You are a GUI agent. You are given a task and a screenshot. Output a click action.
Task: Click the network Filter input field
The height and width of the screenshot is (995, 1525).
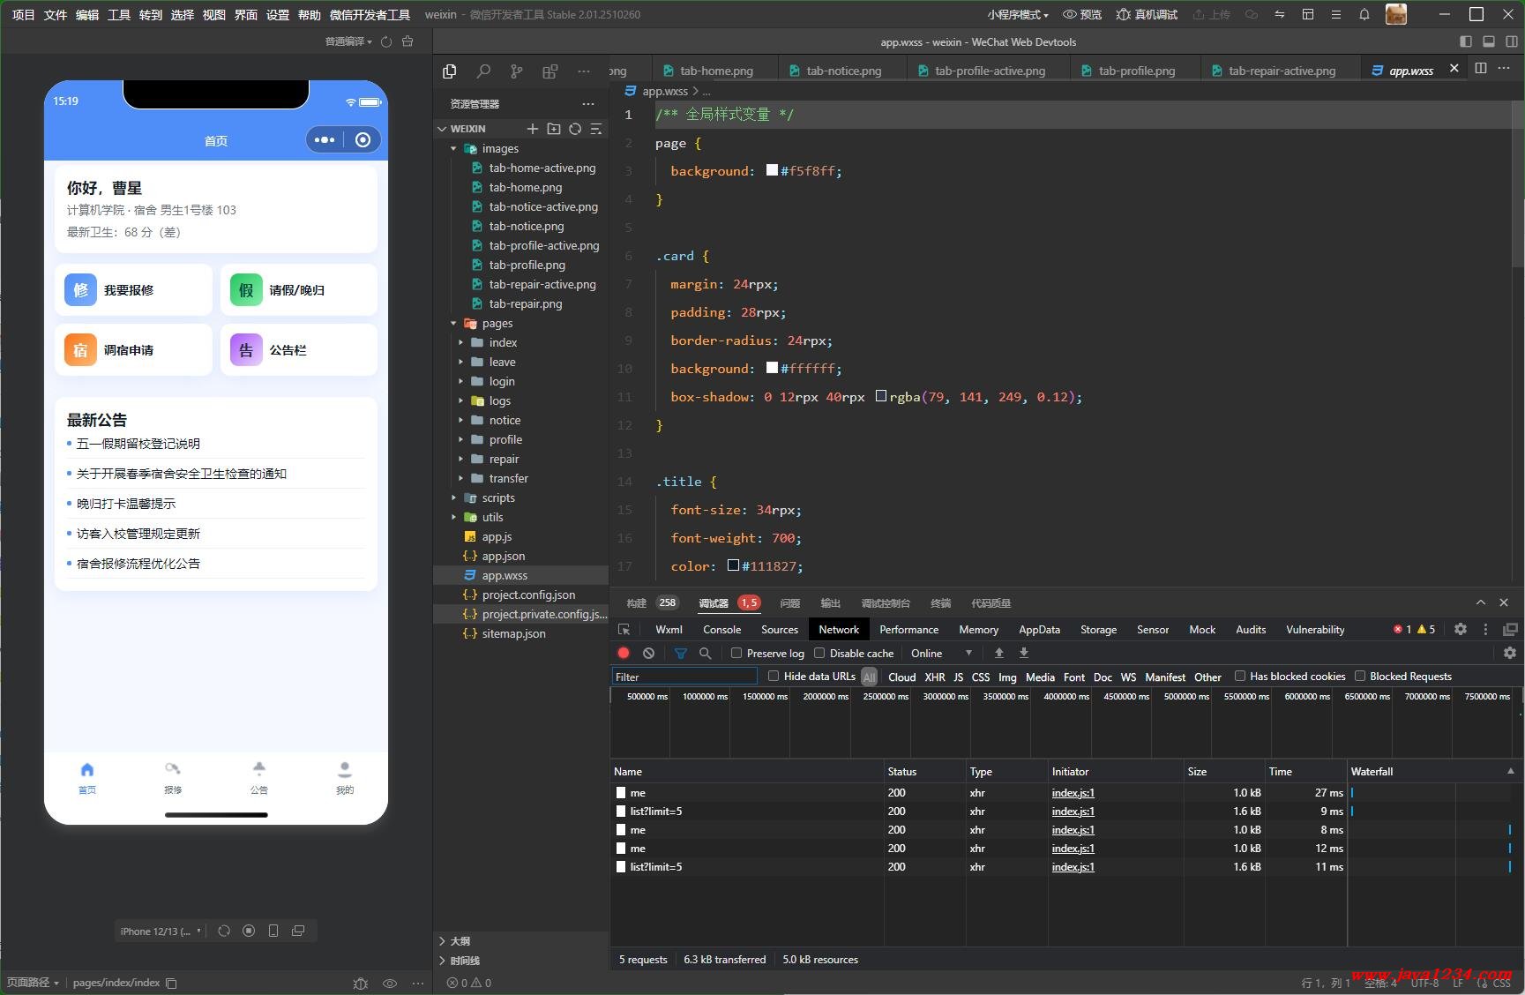[684, 677]
